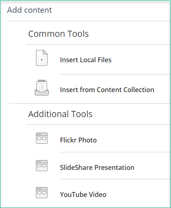Choose Insert from Content Collection label
171x208 pixels.
point(107,90)
